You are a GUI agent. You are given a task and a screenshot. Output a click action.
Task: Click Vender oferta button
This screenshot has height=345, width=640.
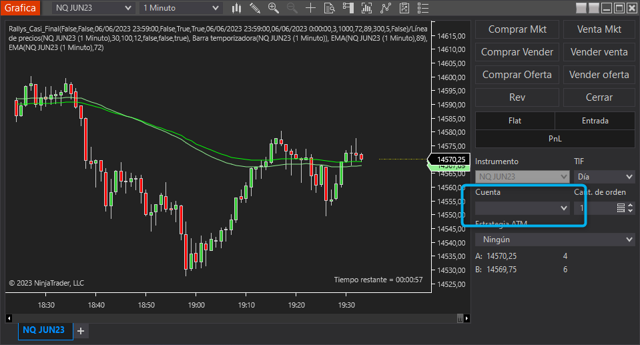click(x=599, y=75)
